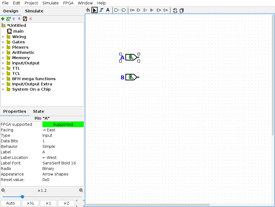
Task: Select the output pin tool
Action: (x=123, y=10)
